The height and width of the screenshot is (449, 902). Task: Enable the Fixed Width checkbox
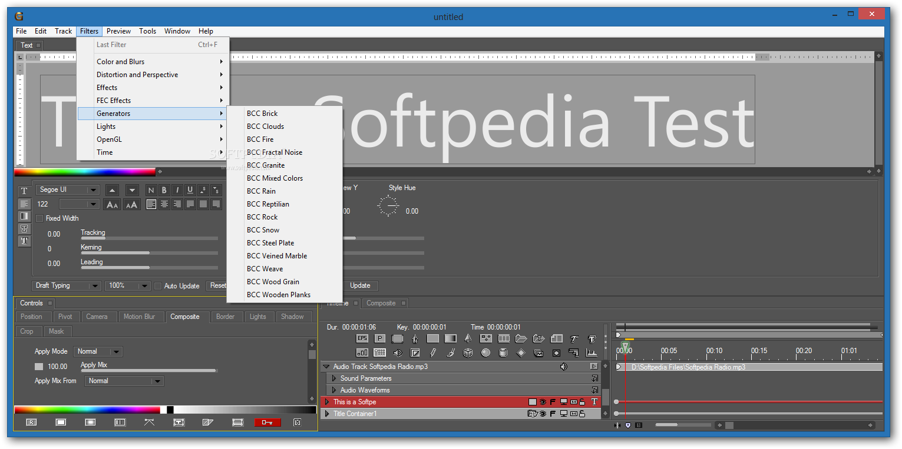40,218
